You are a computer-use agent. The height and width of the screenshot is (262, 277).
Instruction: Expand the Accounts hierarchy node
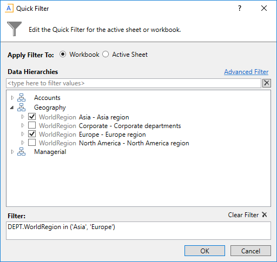pyautogui.click(x=12, y=98)
